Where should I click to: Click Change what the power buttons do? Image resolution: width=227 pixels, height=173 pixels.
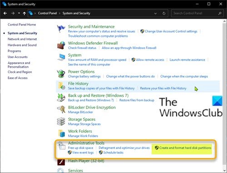tap(130, 76)
